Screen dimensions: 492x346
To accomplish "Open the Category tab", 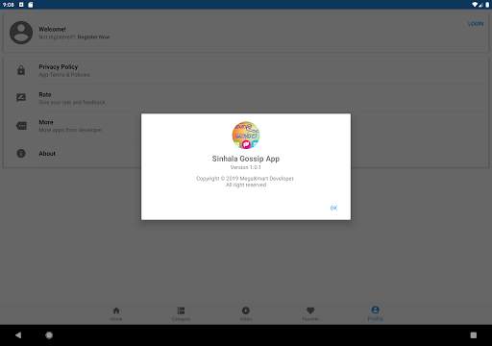I will [x=181, y=313].
